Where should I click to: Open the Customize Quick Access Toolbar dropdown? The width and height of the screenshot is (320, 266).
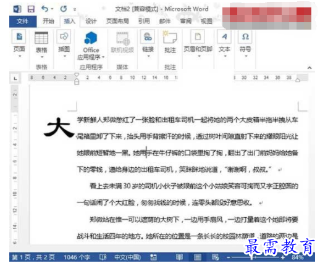tap(75, 9)
